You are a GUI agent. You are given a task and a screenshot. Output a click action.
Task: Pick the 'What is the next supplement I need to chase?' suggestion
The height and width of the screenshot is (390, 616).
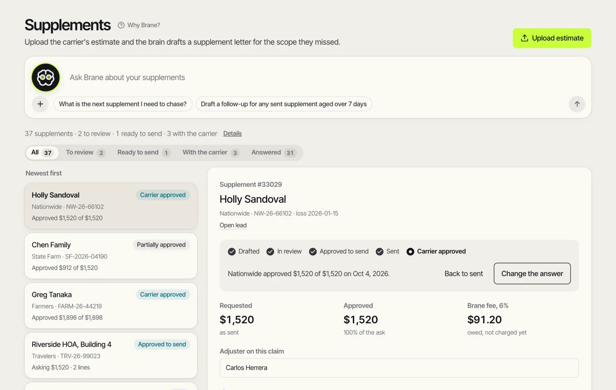[123, 104]
